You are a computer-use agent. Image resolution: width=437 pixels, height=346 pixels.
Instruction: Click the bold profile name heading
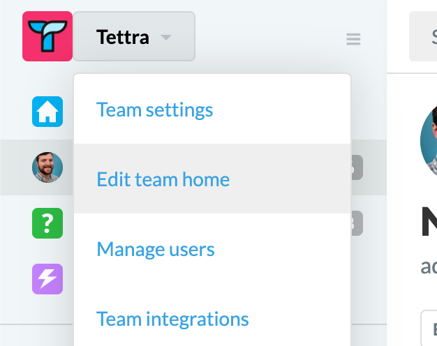[429, 221]
